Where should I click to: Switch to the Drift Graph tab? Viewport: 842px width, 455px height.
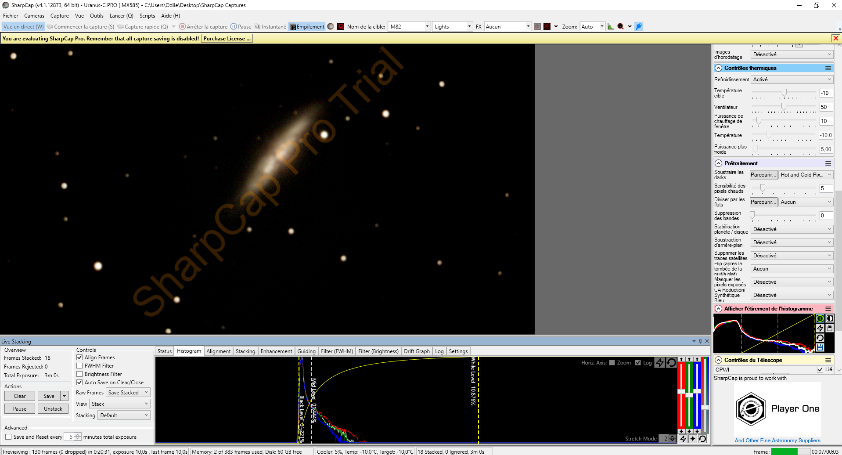pyautogui.click(x=417, y=351)
